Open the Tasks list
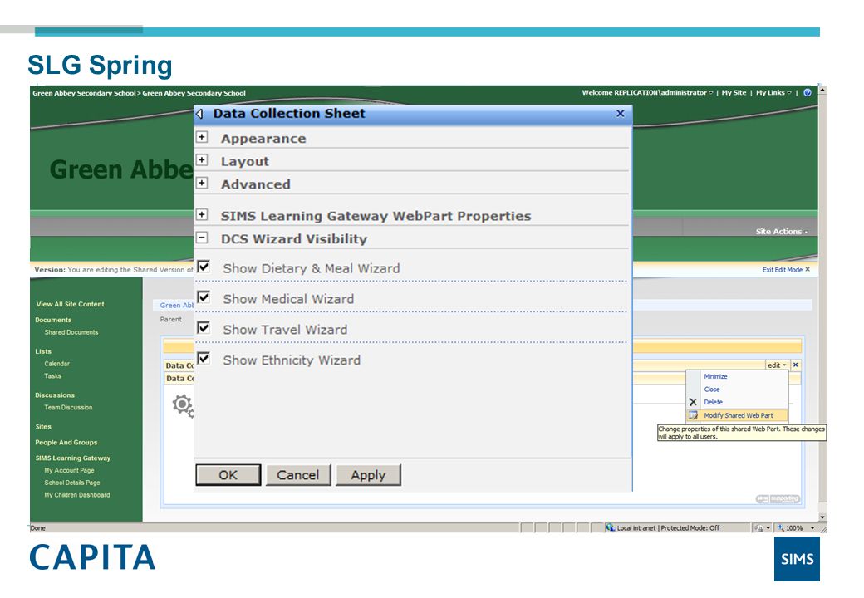The height and width of the screenshot is (598, 864). [53, 376]
